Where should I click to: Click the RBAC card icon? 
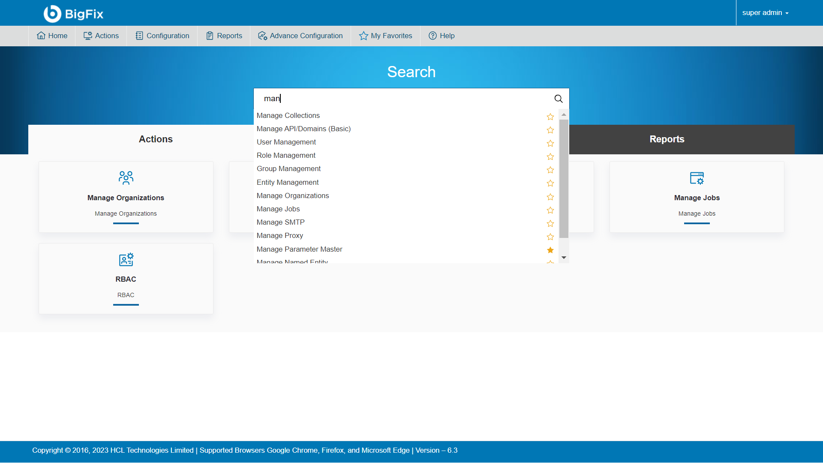[x=126, y=259]
